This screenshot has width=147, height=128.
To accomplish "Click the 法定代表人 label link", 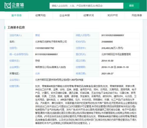I will [16, 35].
